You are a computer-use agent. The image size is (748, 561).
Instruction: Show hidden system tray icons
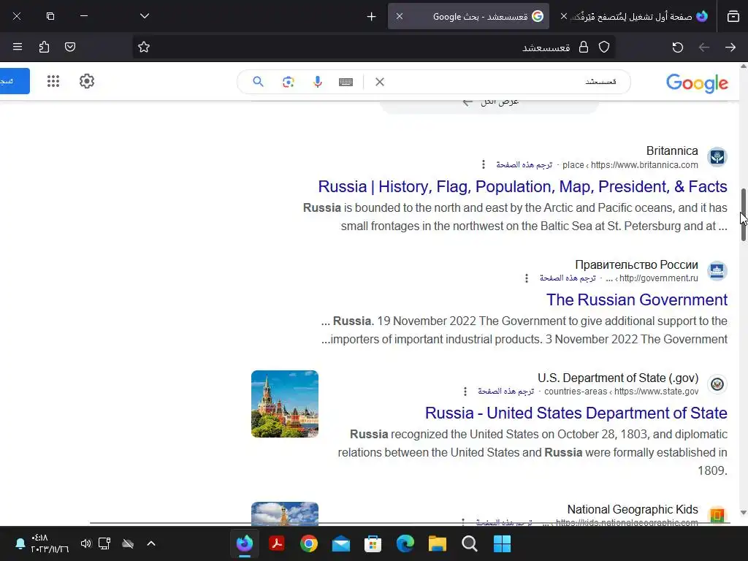coord(150,543)
